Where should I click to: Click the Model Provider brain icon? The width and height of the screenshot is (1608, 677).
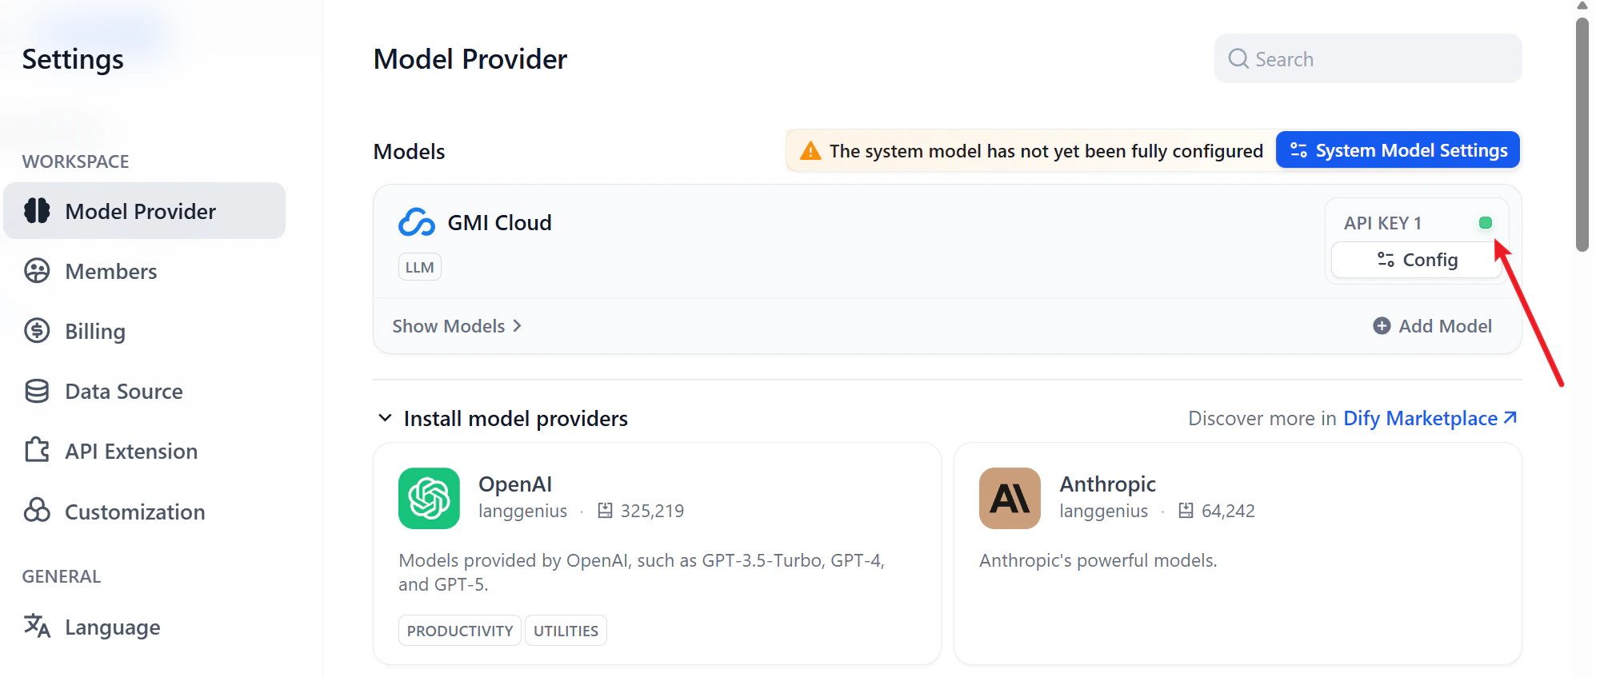[x=37, y=210]
